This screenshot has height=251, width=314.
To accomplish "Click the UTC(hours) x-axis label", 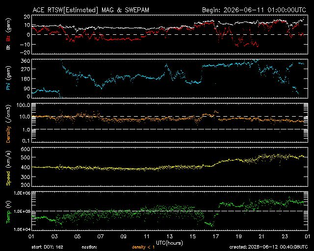I will [x=169, y=243].
